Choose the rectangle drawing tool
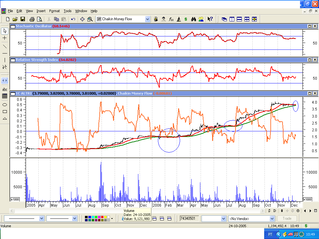This screenshot has width=319, height=239. [x=5, y=112]
